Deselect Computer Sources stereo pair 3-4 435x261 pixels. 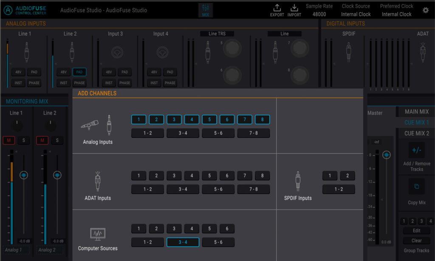click(183, 242)
